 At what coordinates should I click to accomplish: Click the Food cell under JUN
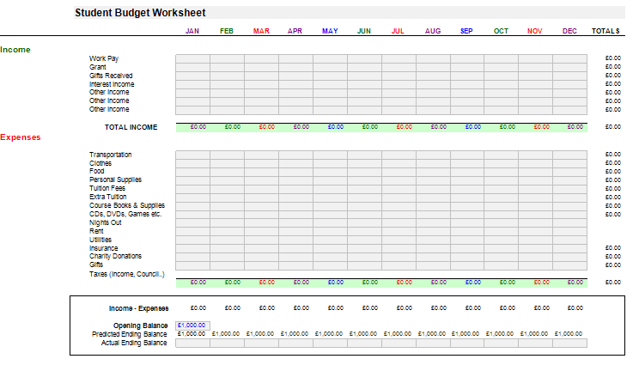tap(364, 171)
